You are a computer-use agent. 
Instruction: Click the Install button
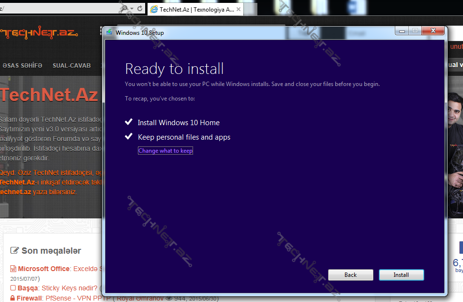click(x=401, y=275)
